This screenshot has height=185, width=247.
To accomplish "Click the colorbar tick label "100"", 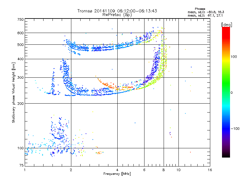I will [234, 57].
